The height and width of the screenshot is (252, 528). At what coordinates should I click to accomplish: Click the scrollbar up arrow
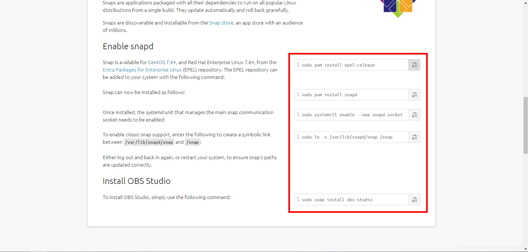coord(526,2)
